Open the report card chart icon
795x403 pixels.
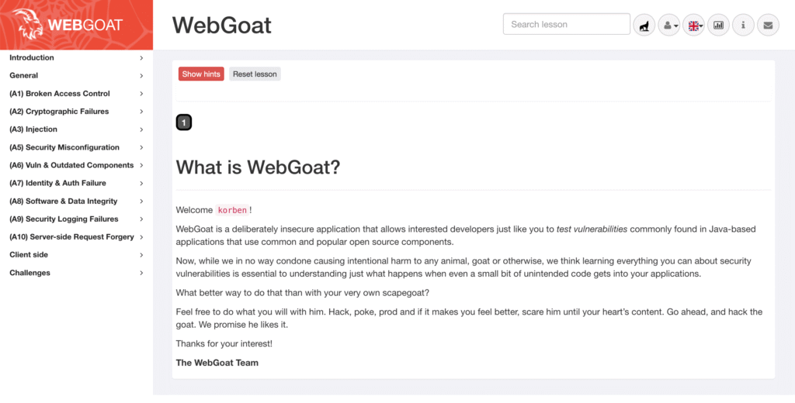click(718, 25)
